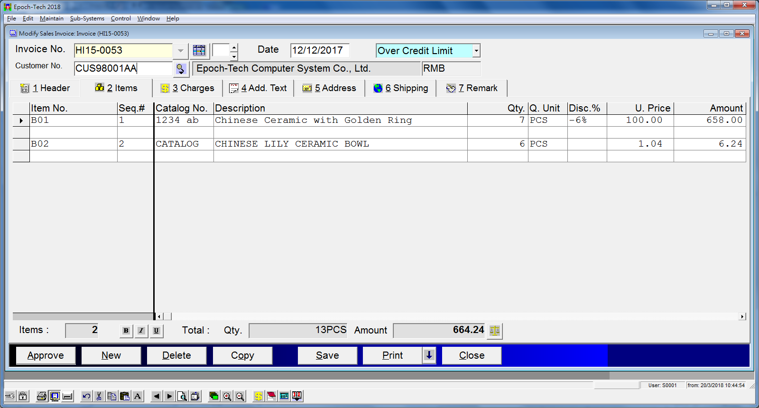This screenshot has width=759, height=408.
Task: Click the flat scanner-like toolbar icon
Action: coord(68,396)
